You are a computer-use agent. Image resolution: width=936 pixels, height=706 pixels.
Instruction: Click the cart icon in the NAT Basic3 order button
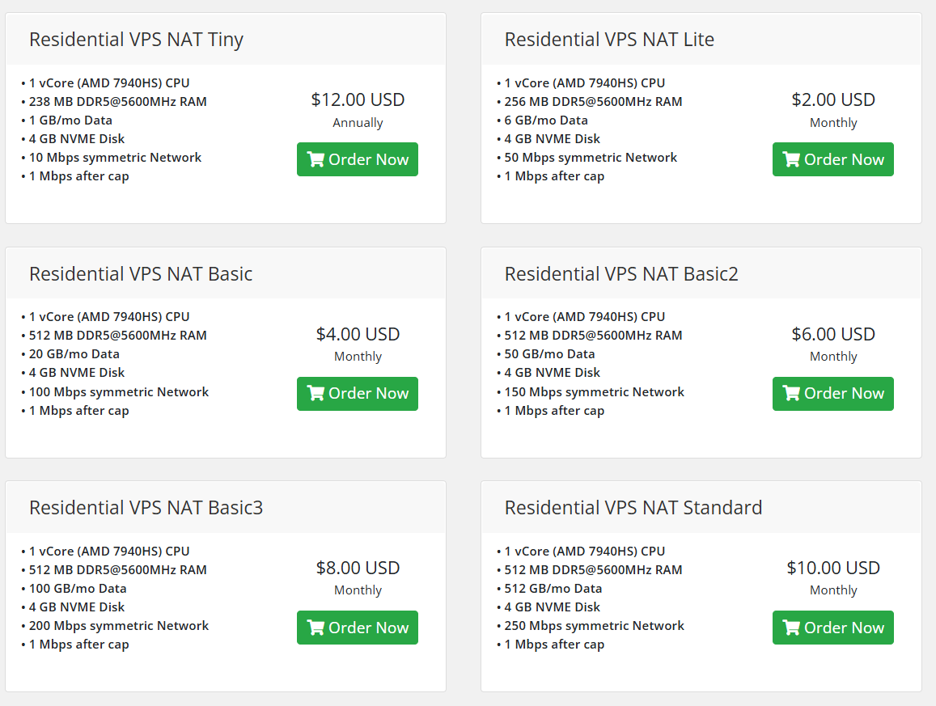pos(316,628)
